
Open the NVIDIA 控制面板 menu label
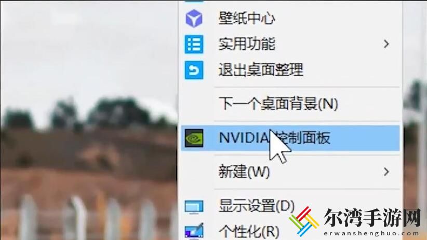[x=274, y=138]
